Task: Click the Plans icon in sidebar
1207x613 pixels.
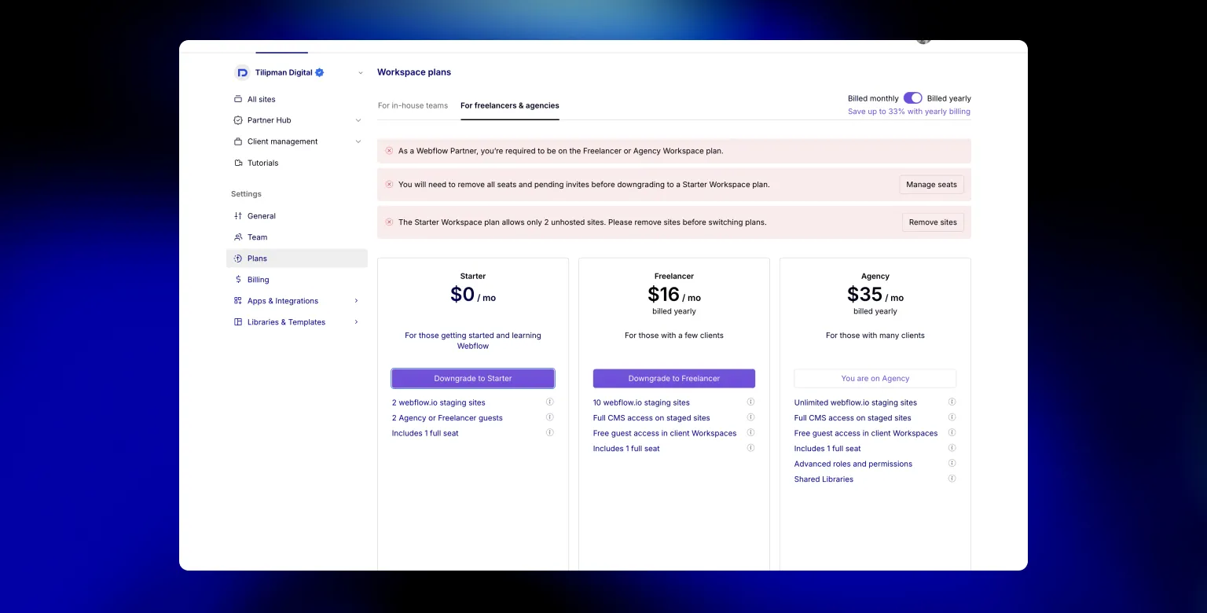Action: [238, 258]
